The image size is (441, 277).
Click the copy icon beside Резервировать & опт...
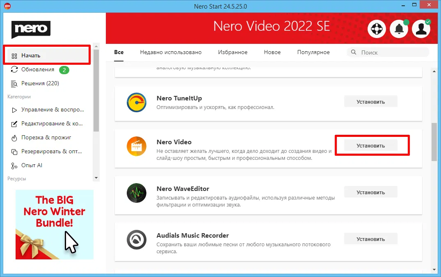[x=14, y=152]
